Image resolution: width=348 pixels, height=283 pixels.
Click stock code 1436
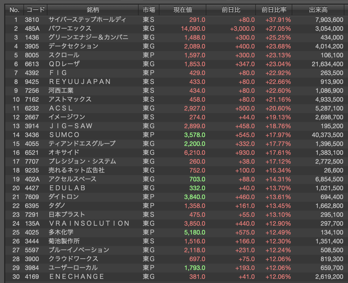pyautogui.click(x=32, y=37)
